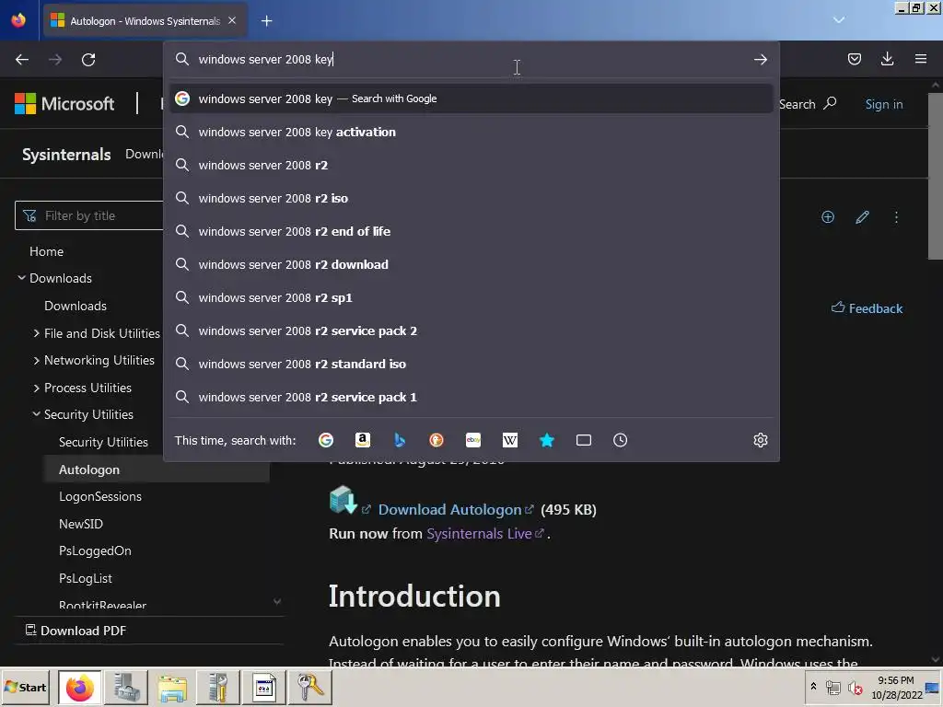Open the Downloads toolbar icon
This screenshot has width=943, height=707.
pos(887,59)
